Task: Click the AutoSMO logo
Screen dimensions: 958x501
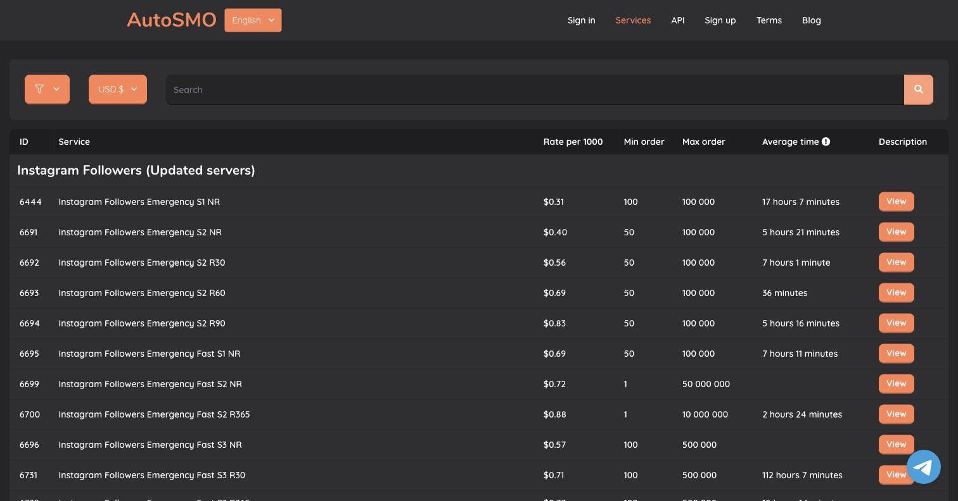Action: pyautogui.click(x=171, y=20)
